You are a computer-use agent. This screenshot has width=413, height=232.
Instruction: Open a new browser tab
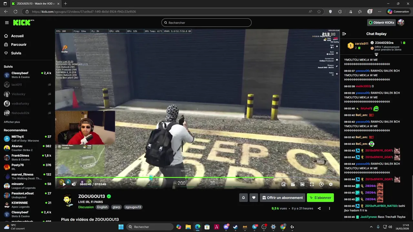point(65,4)
